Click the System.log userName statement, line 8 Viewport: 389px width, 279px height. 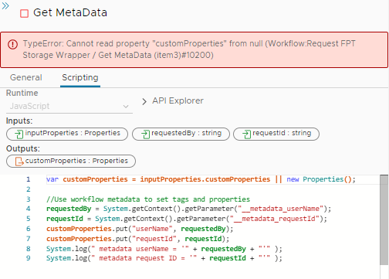164,249
